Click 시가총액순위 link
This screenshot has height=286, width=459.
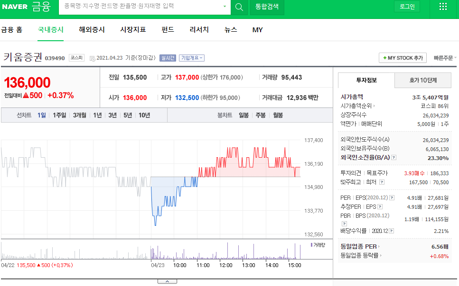tap(356, 106)
